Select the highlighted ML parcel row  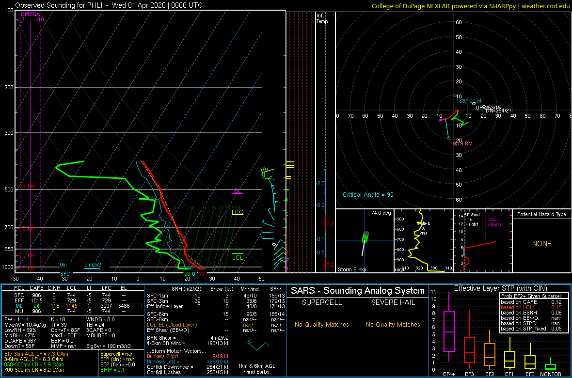(72, 306)
